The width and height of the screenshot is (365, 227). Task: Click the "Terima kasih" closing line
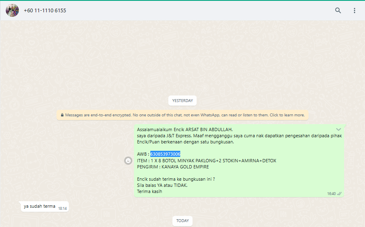(150, 191)
